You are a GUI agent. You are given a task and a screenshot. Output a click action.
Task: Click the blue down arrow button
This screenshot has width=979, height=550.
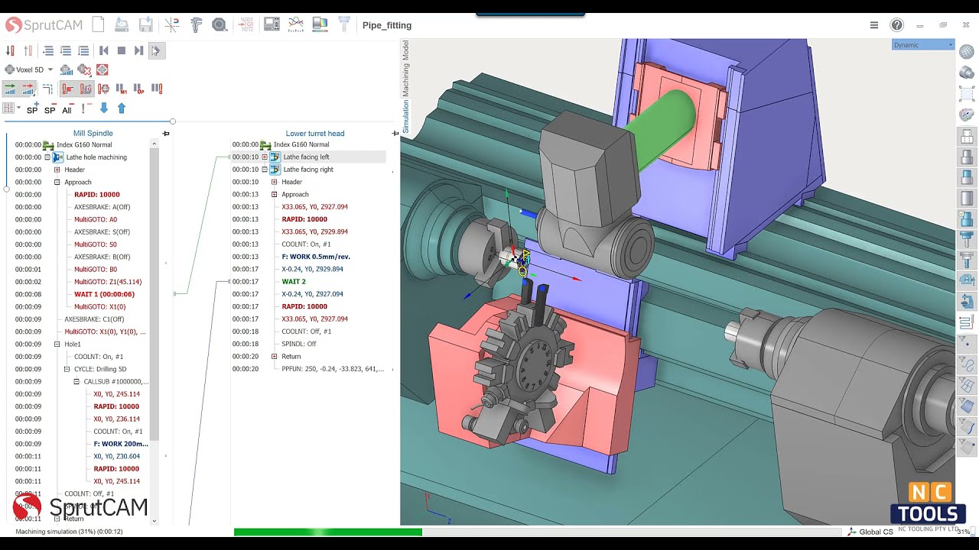click(104, 108)
